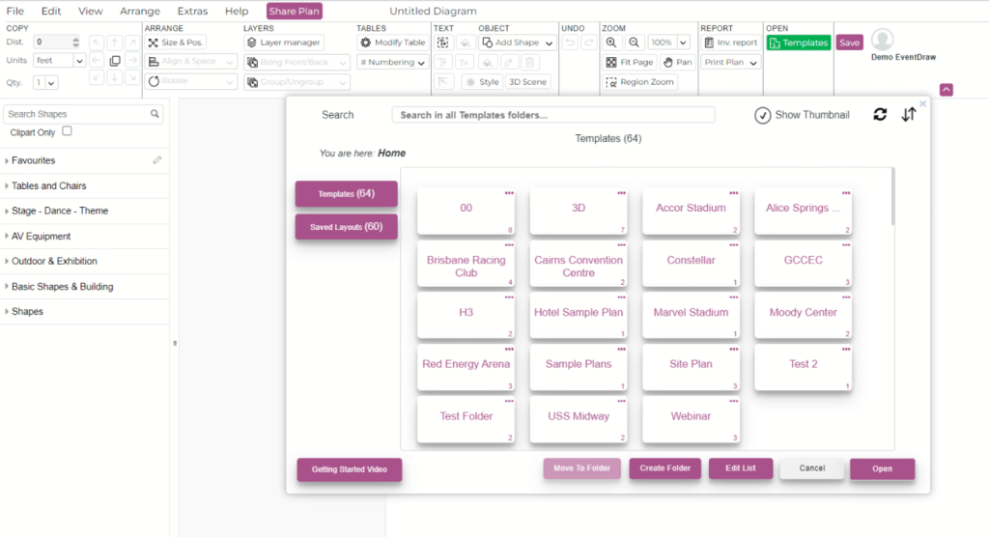989x537 pixels.
Task: Open the 3D Scene view
Action: [x=527, y=82]
